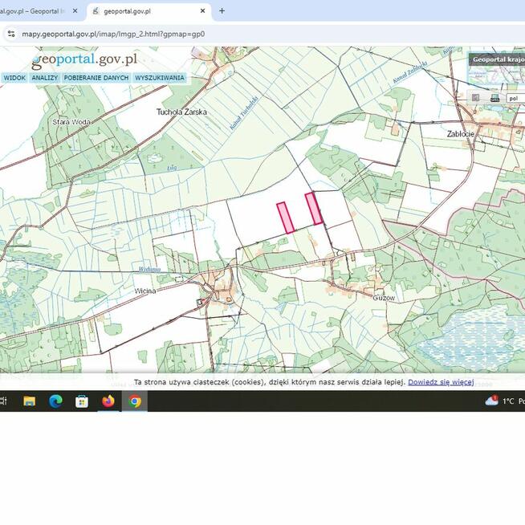Open the WIDOK menu
Viewport: 525px width, 525px height.
click(14, 78)
